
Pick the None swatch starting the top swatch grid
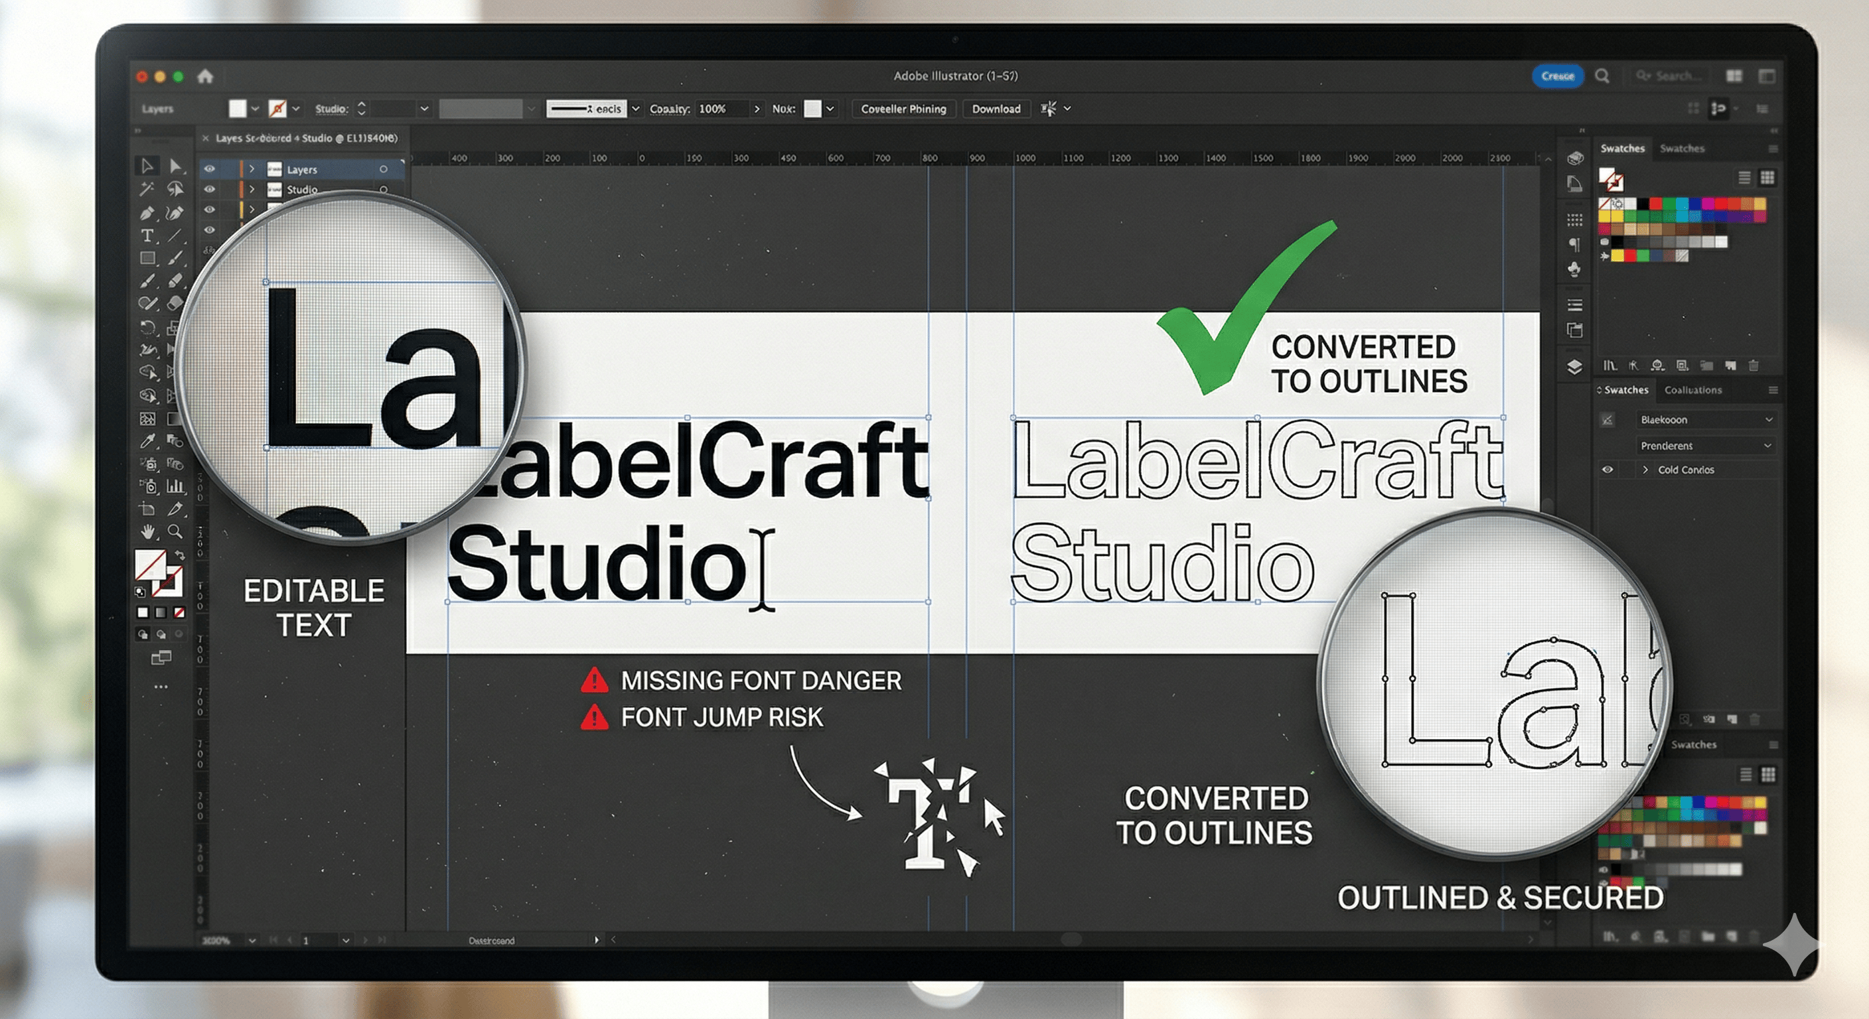click(x=1604, y=204)
